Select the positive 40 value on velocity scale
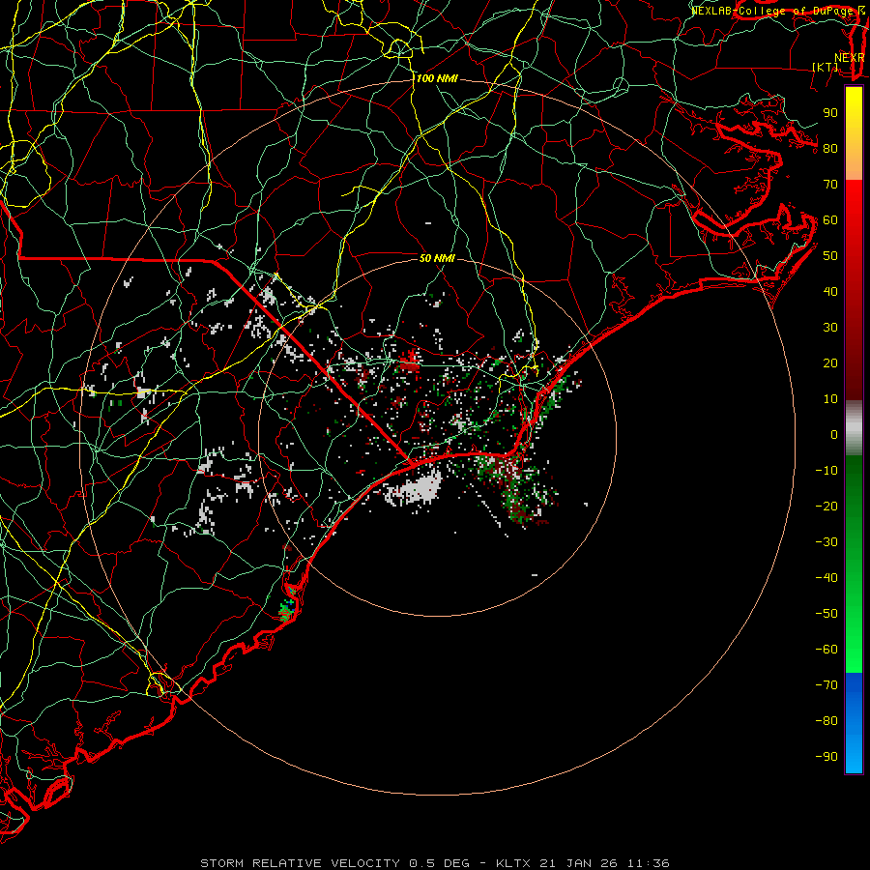Screen dimensions: 870x870 pyautogui.click(x=830, y=291)
